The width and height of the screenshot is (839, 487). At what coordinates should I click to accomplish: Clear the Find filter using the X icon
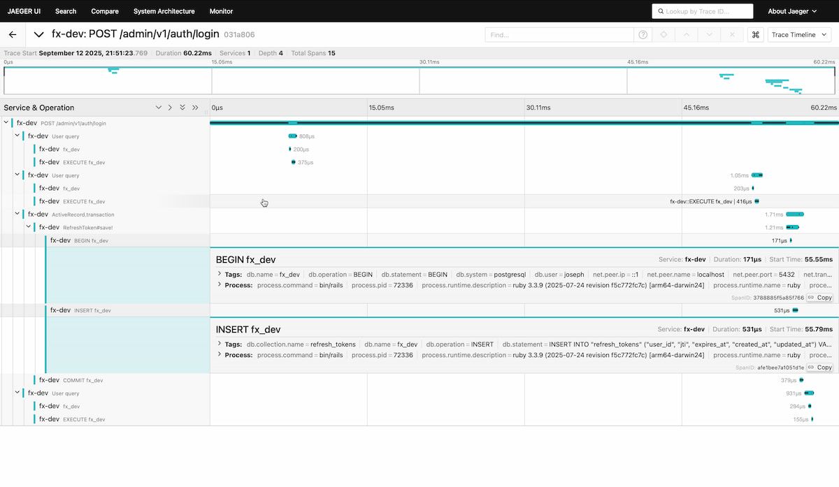(x=732, y=34)
